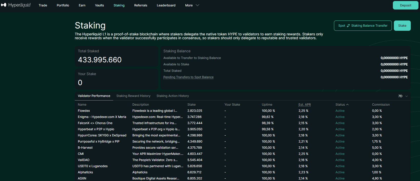Image resolution: width=420 pixels, height=181 pixels.
Task: Select the Validator Performance tab
Action: [94, 96]
